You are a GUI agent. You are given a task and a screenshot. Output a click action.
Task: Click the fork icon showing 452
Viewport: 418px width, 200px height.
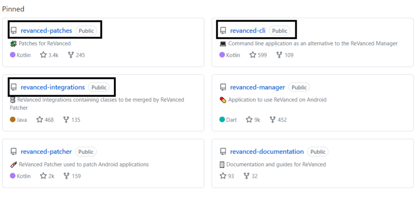(272, 120)
